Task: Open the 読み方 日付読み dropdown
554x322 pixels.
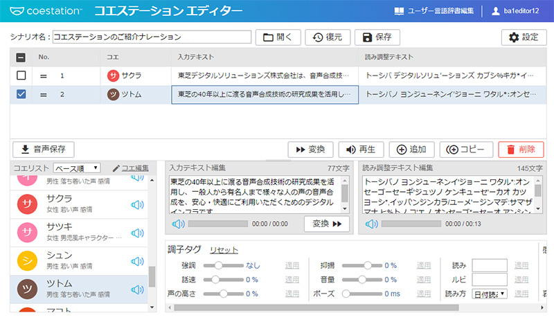Action: 490,294
